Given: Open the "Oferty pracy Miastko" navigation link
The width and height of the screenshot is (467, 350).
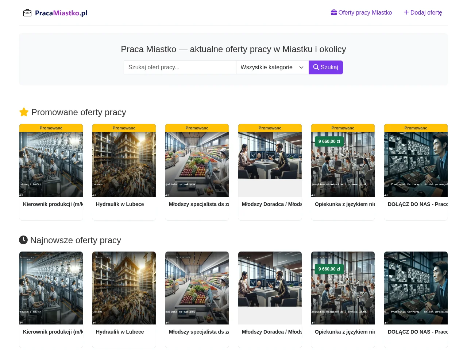Looking at the screenshot, I should tap(361, 13).
